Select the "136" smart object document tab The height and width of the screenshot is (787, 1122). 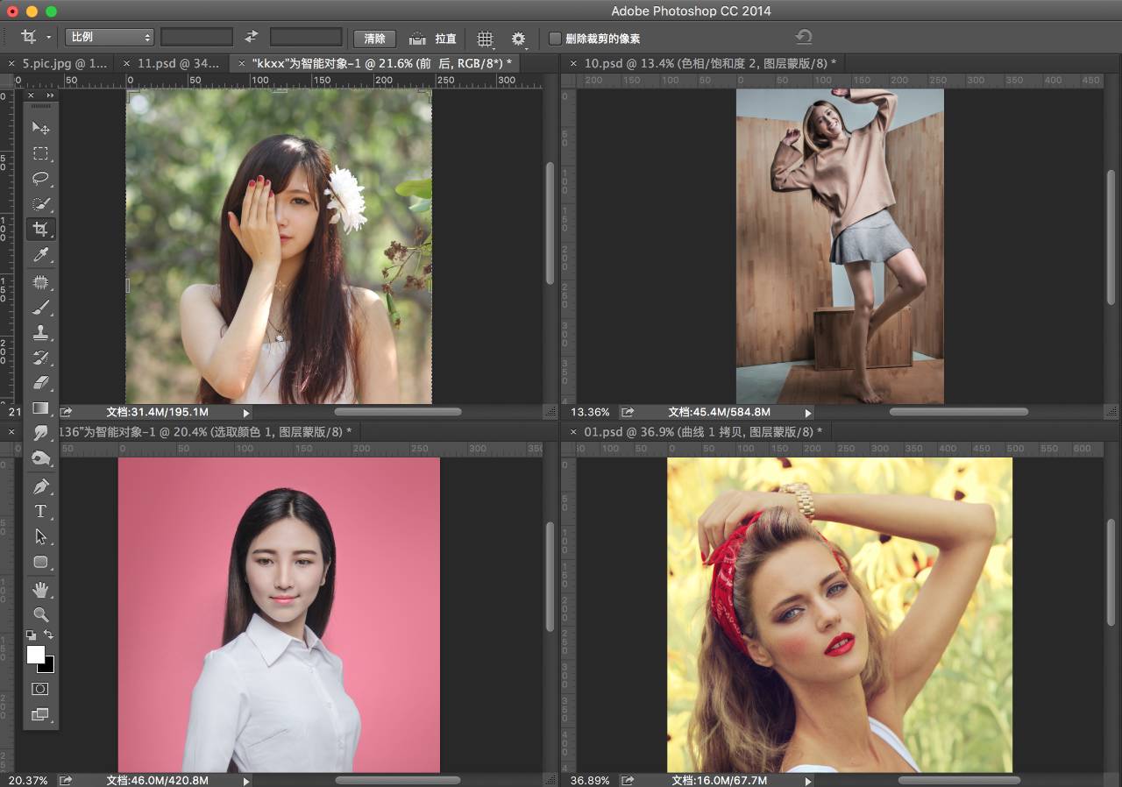[x=204, y=432]
